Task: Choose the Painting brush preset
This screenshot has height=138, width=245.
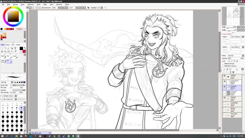Action: click(4, 57)
